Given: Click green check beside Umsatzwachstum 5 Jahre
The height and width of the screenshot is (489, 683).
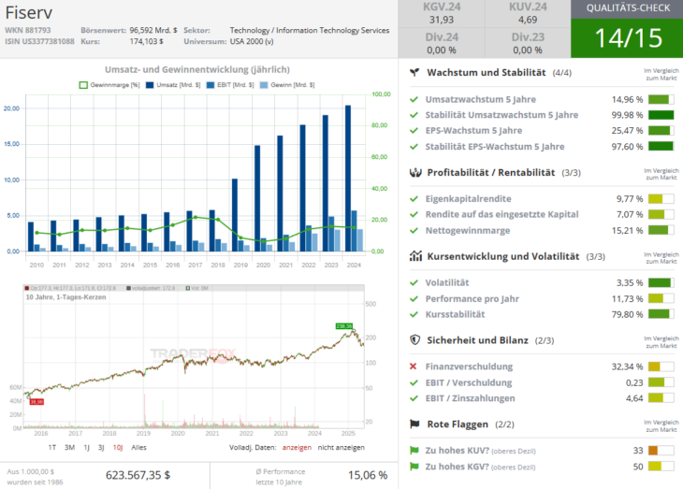Looking at the screenshot, I should pyautogui.click(x=414, y=99).
